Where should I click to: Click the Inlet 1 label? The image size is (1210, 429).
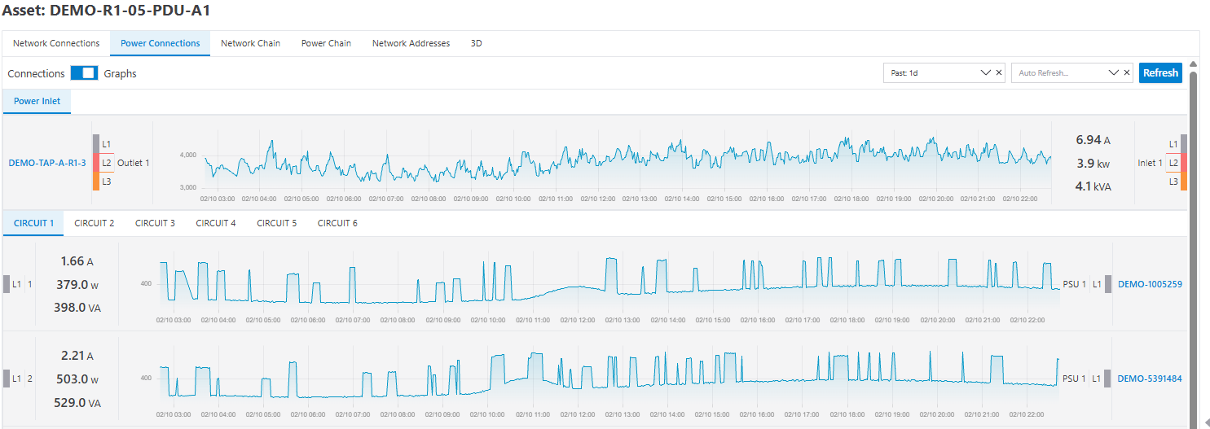(x=1150, y=163)
